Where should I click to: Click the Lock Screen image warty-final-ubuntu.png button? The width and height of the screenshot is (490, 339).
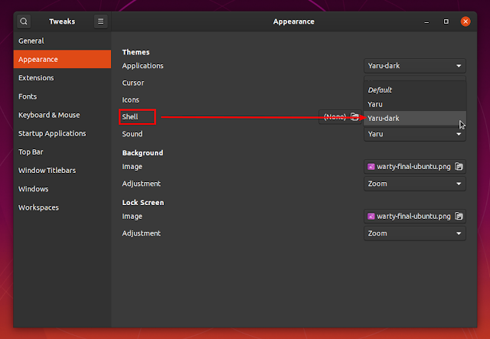pos(415,217)
